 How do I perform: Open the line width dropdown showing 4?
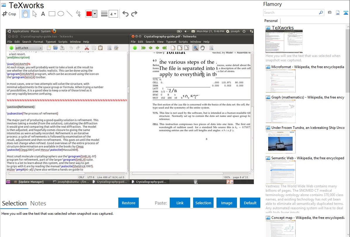click(x=113, y=14)
